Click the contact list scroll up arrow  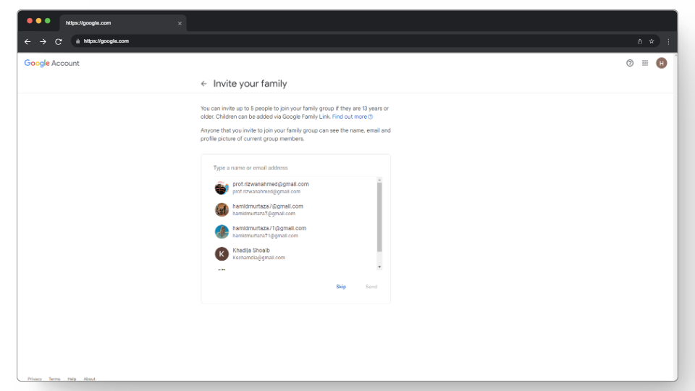[379, 180]
